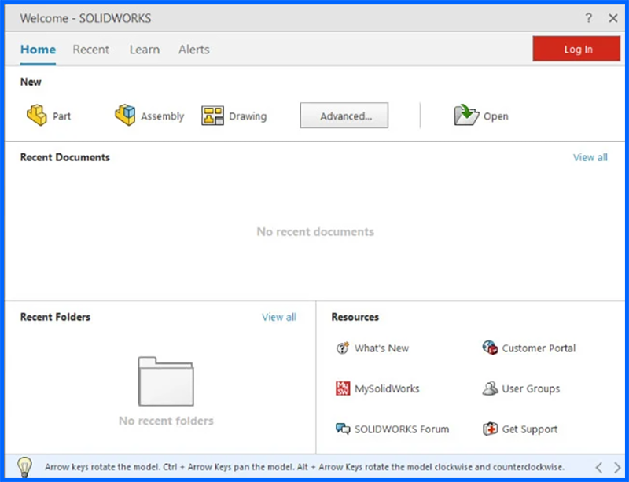Open the Alerts tab

pyautogui.click(x=193, y=49)
